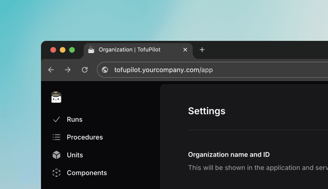Screen dimensions: 328x189
Task: Click the Runs checkmark icon
Action: pyautogui.click(x=56, y=119)
